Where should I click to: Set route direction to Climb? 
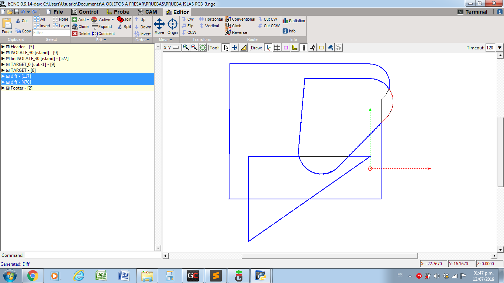click(233, 26)
